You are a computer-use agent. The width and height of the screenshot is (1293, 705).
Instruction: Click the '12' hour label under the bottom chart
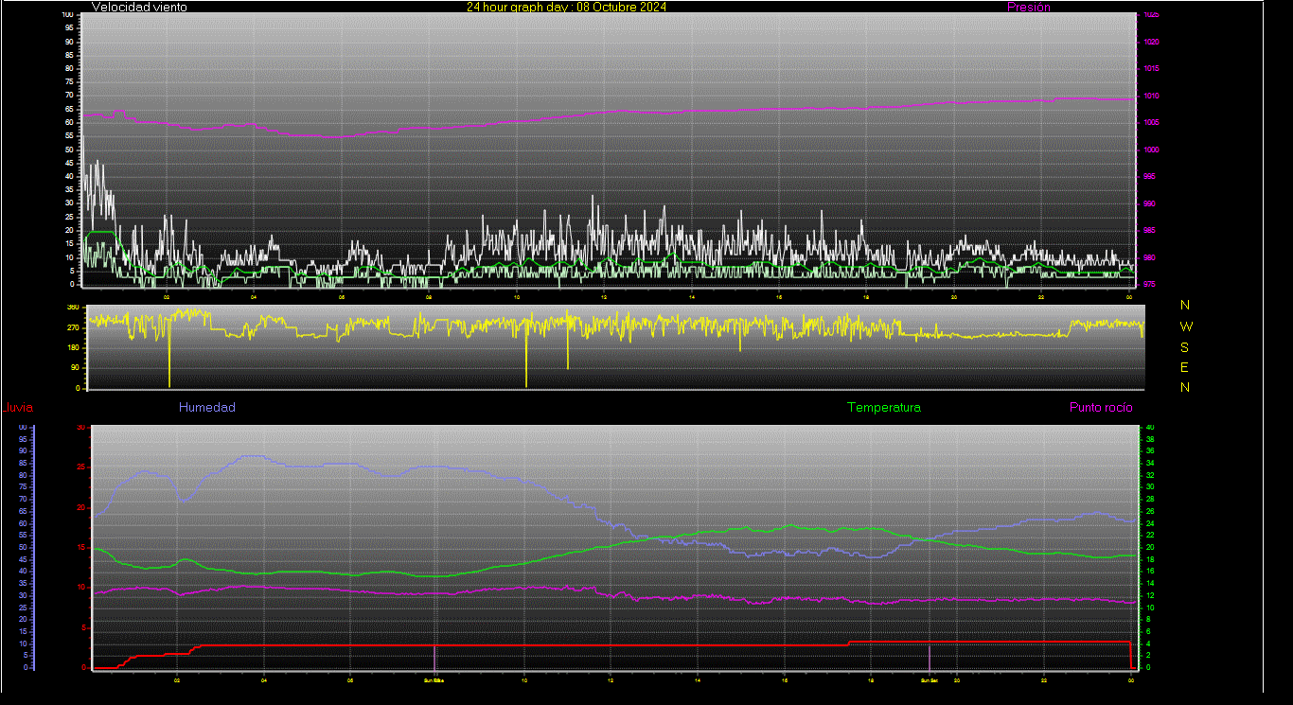coord(611,679)
